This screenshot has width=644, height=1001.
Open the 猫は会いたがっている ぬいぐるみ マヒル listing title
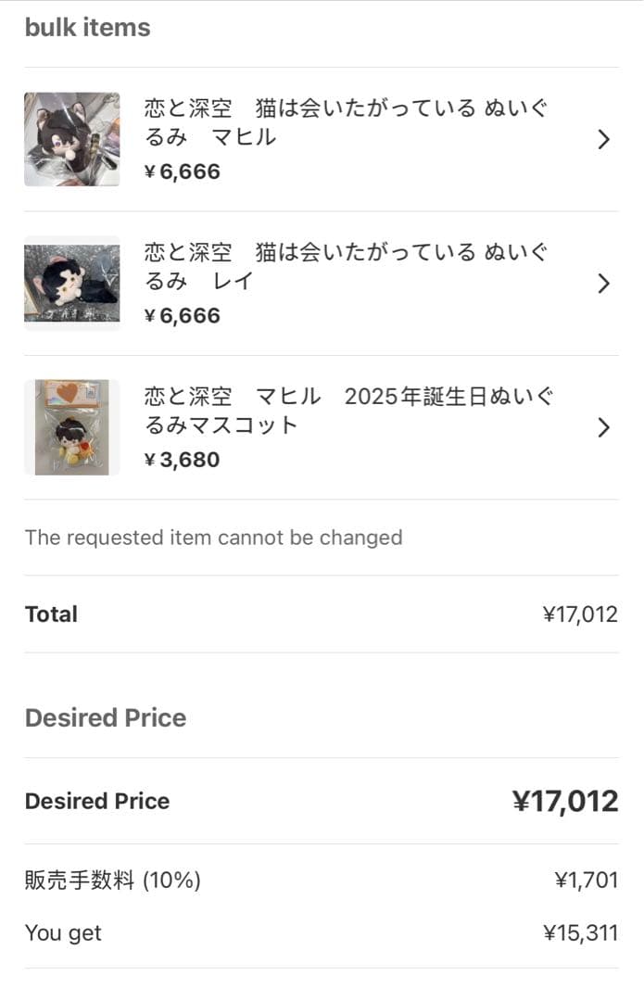tap(346, 123)
